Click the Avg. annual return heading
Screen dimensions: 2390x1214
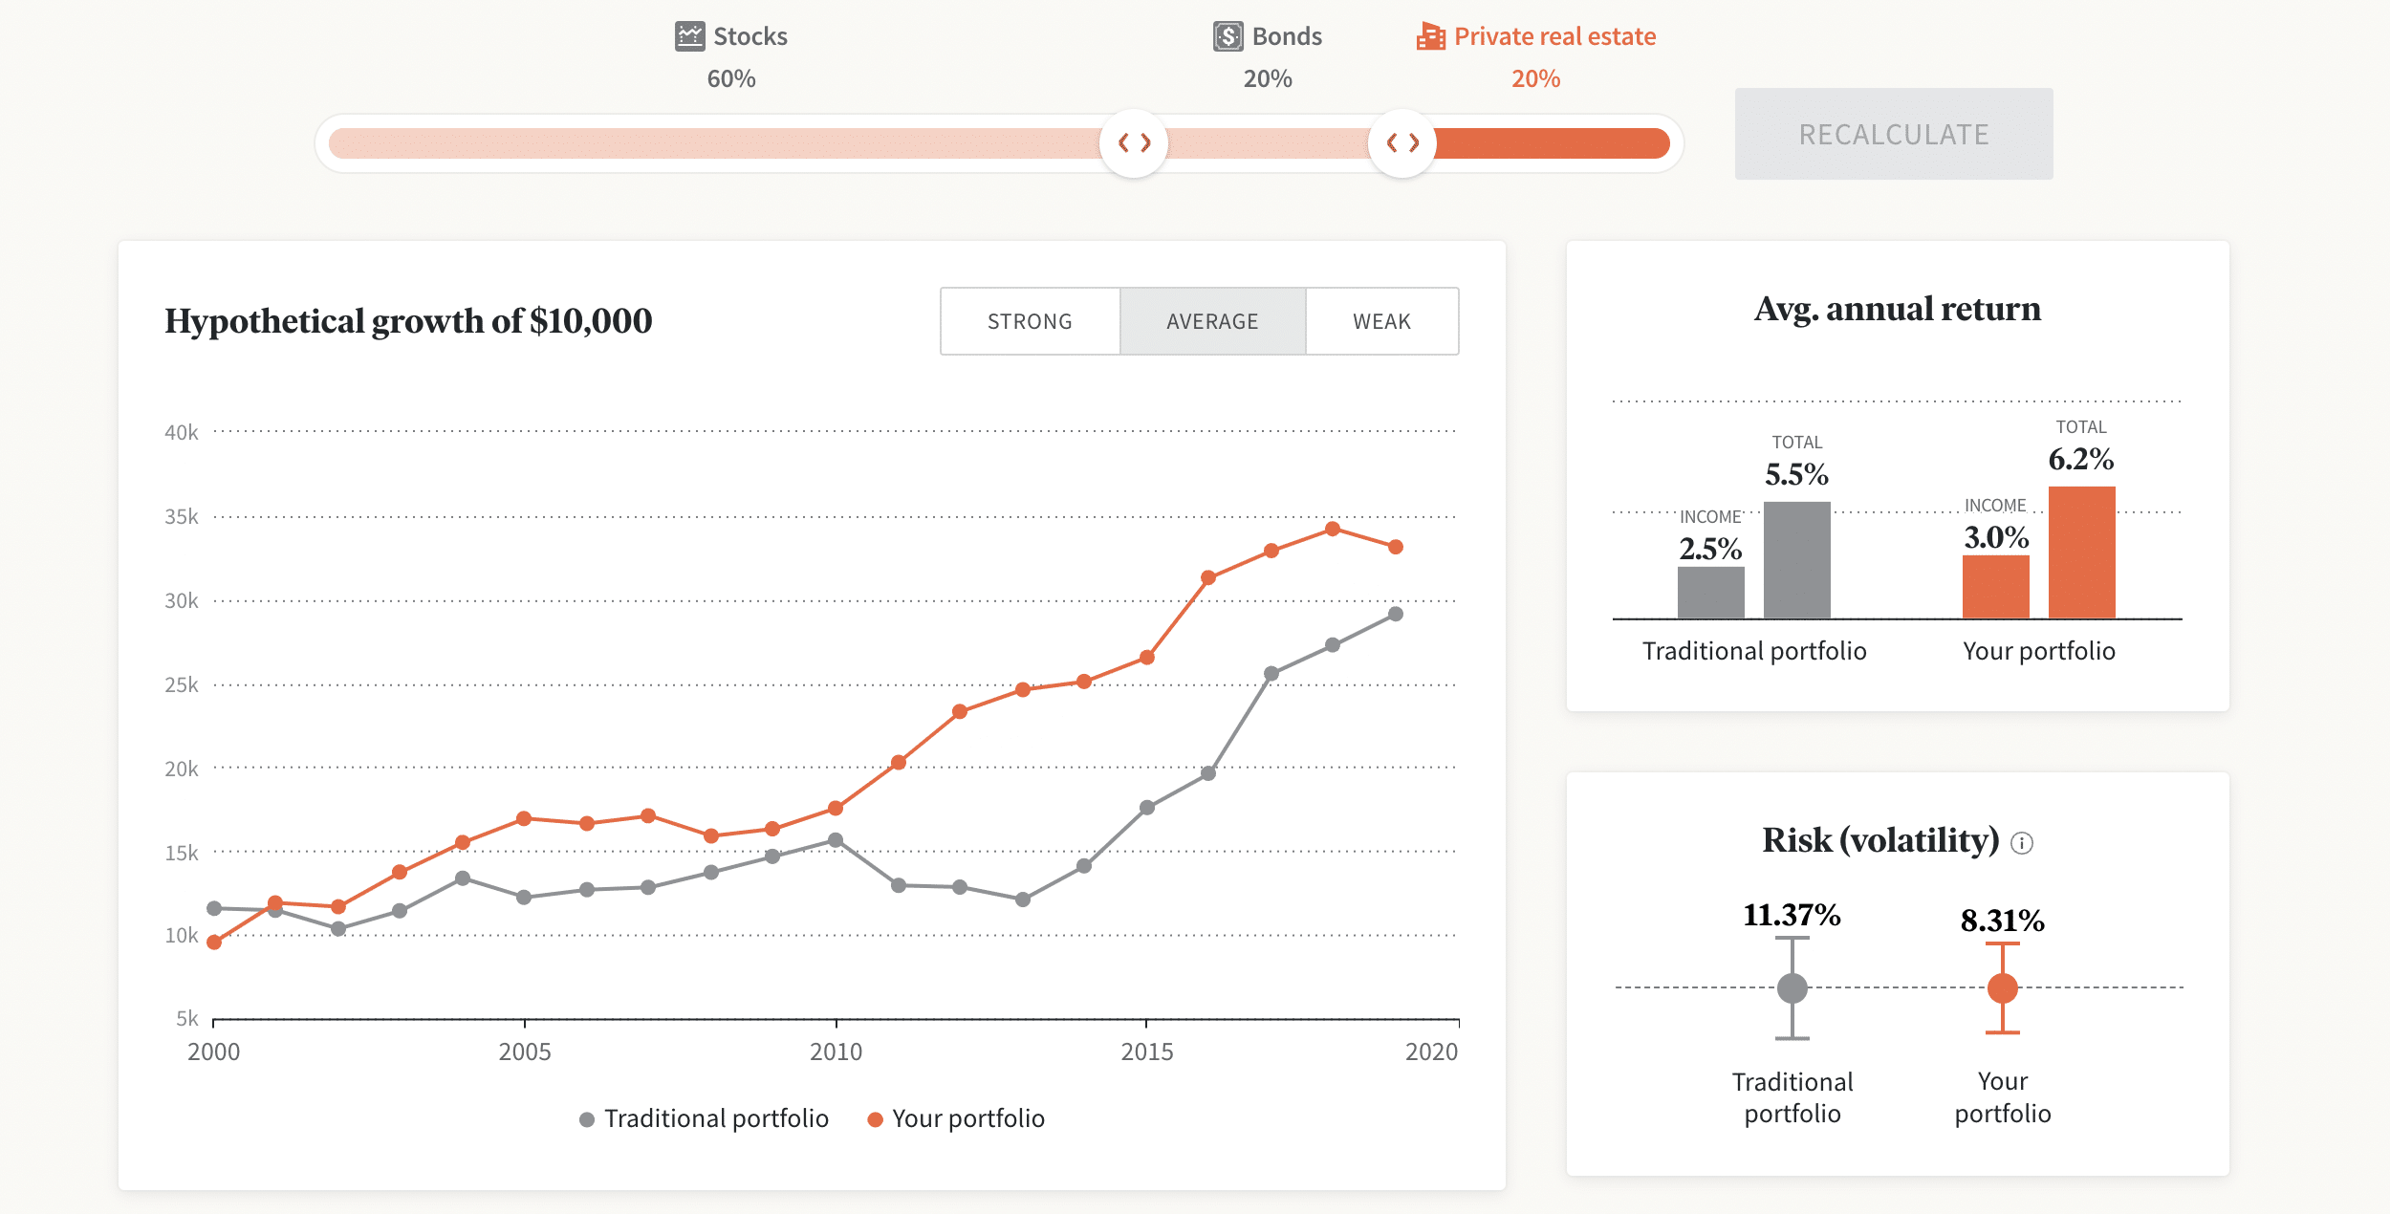1898,309
